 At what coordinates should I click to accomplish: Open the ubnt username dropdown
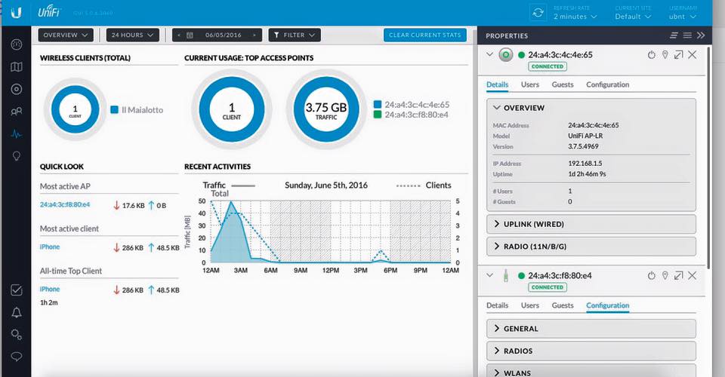pos(683,17)
